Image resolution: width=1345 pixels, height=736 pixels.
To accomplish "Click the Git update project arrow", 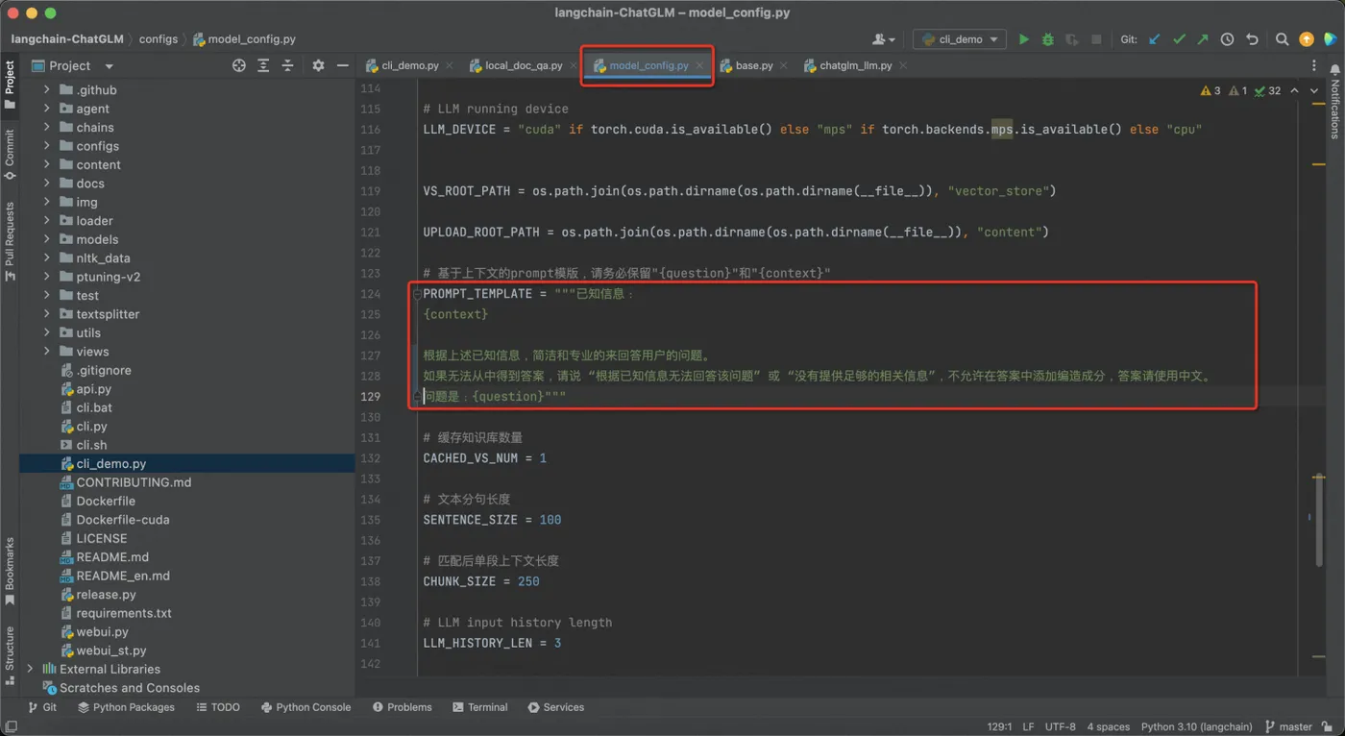I will tap(1155, 39).
